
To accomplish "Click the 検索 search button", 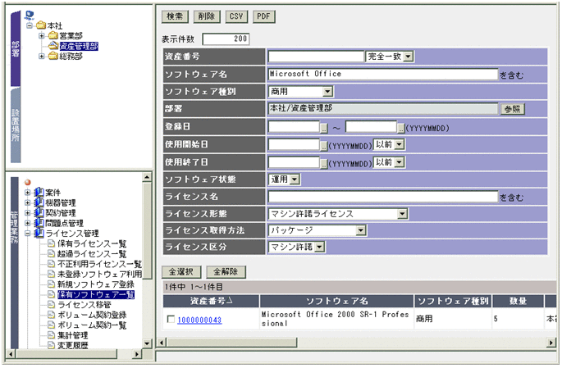I will 175,16.
